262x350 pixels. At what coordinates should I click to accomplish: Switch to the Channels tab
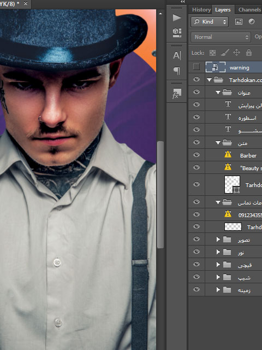point(249,10)
